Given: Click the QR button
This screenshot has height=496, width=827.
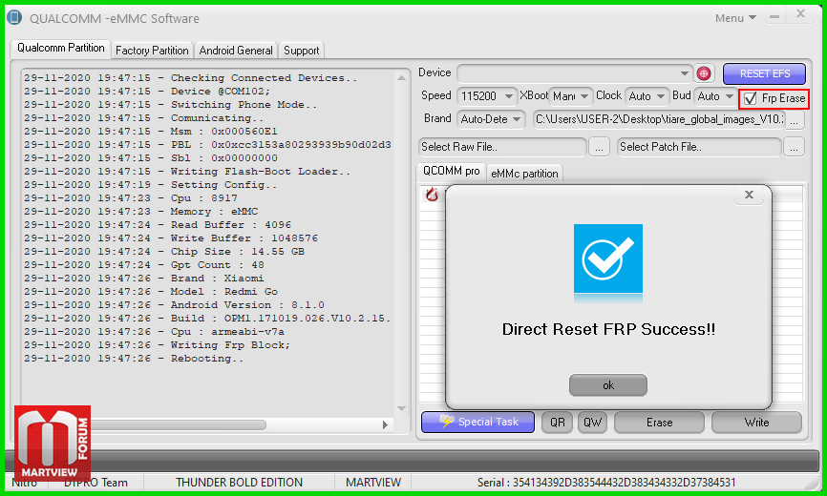Looking at the screenshot, I should click(x=558, y=423).
